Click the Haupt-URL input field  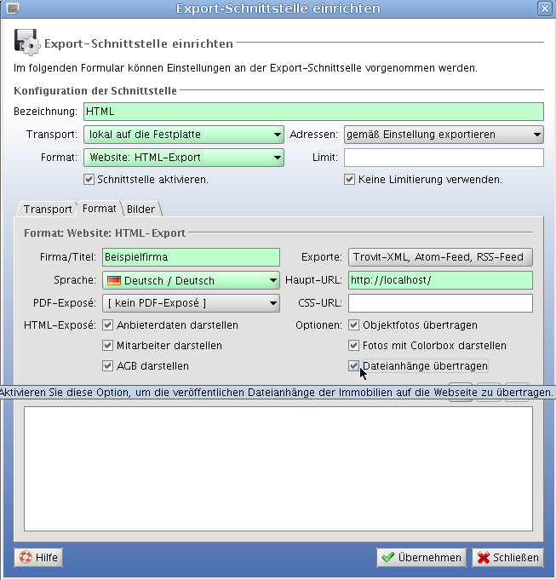tap(440, 281)
